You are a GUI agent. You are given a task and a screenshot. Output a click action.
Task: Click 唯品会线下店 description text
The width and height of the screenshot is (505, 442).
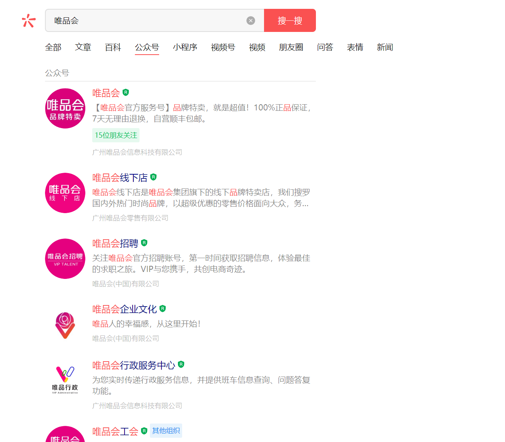[x=201, y=198]
